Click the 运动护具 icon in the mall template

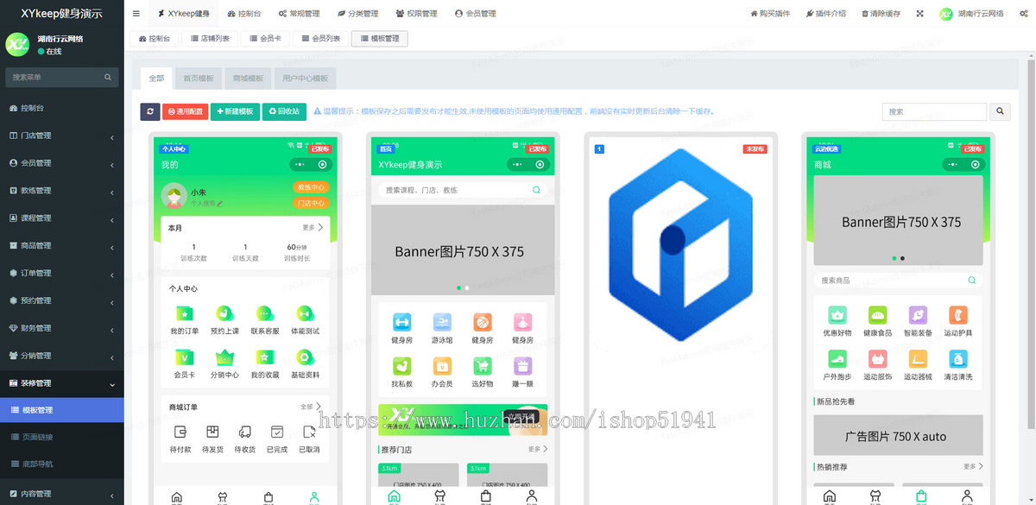[957, 315]
